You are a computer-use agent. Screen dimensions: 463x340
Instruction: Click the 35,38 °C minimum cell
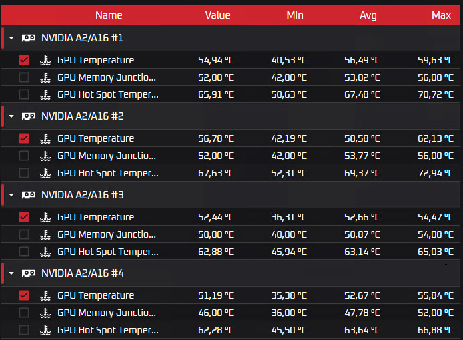coord(289,295)
